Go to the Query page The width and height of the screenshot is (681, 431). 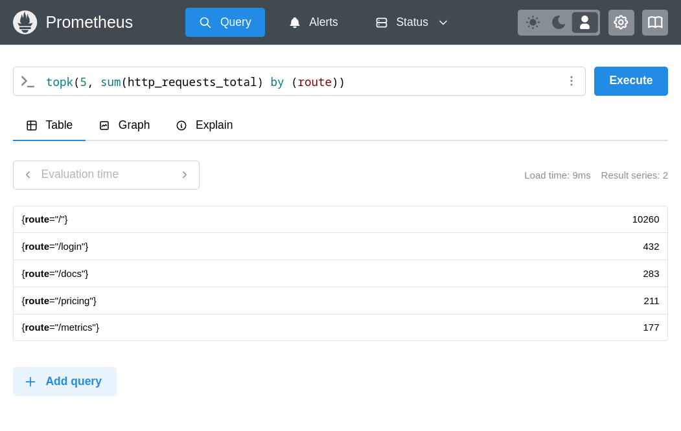click(x=225, y=23)
